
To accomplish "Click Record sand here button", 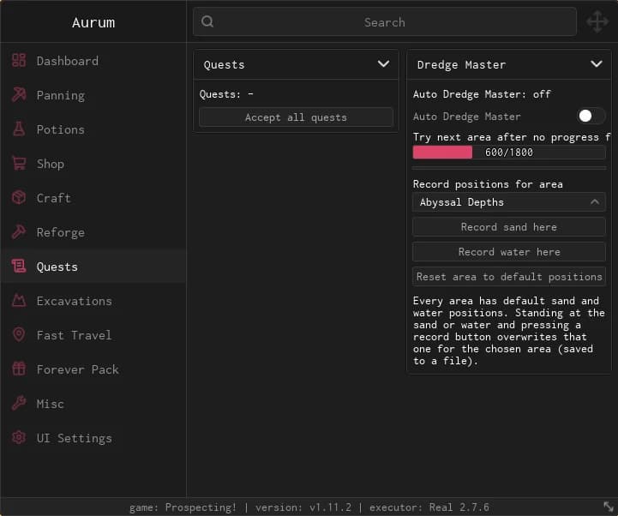I will click(x=509, y=227).
